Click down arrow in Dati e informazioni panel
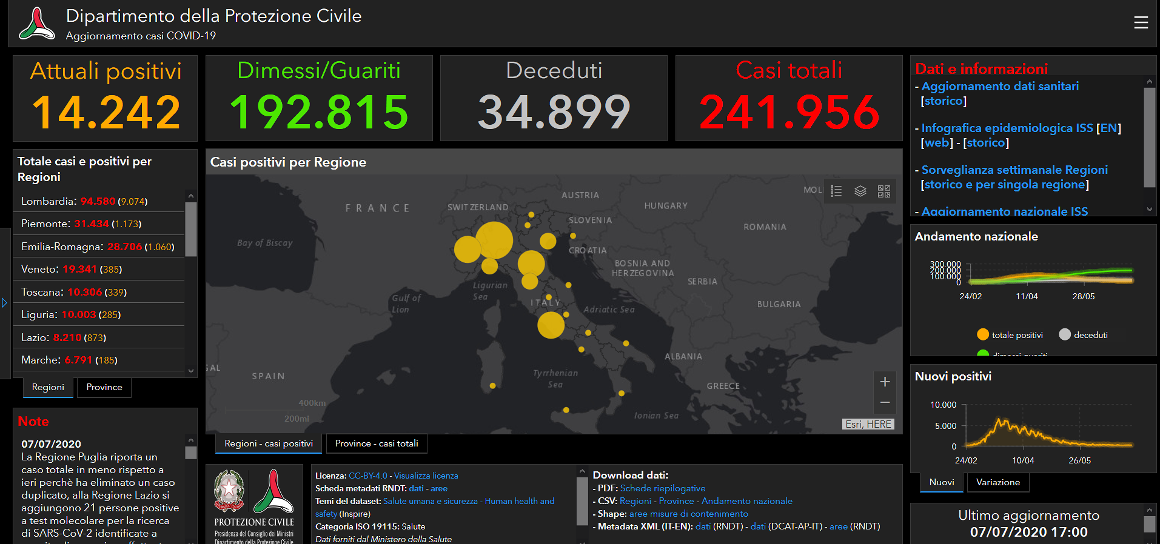 tap(1150, 209)
